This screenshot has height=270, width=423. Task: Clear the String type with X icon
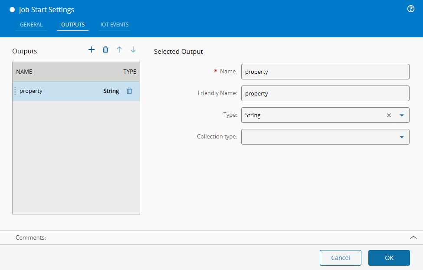pyautogui.click(x=389, y=115)
